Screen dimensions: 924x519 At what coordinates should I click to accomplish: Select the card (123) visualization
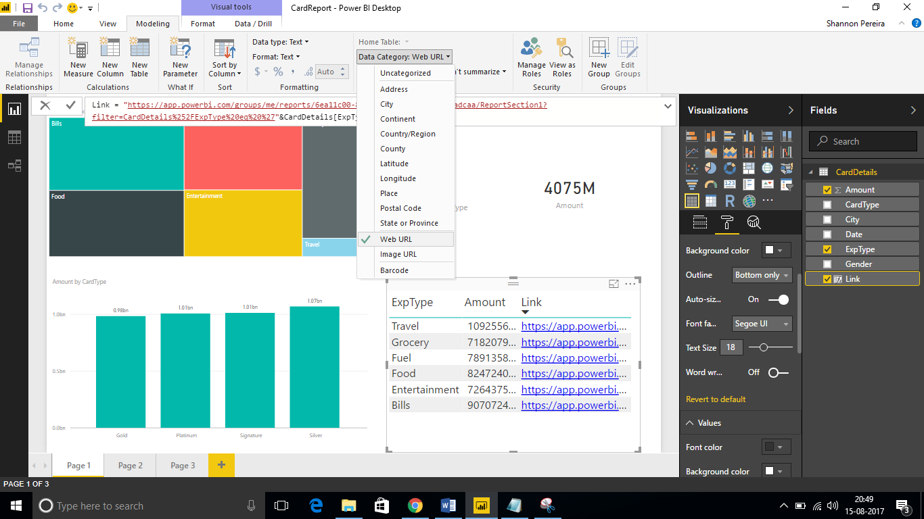(x=730, y=184)
